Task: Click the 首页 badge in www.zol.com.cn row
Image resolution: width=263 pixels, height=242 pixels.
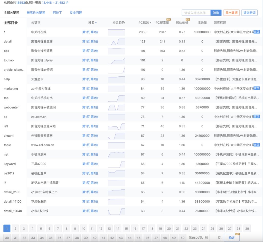Action: pos(257,145)
